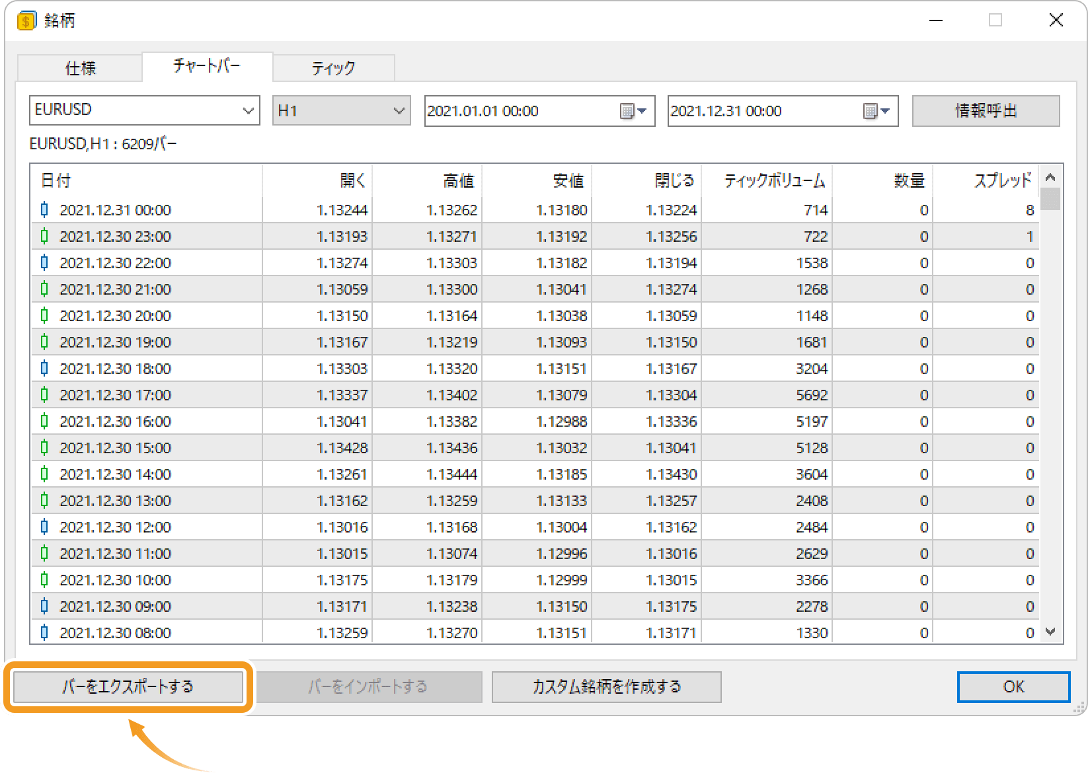Select open price 1.13016
This screenshot has width=1088, height=773.
click(342, 527)
